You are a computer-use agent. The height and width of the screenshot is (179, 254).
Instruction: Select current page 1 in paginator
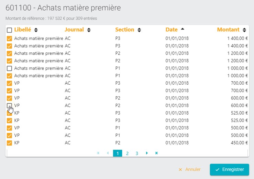(118, 153)
